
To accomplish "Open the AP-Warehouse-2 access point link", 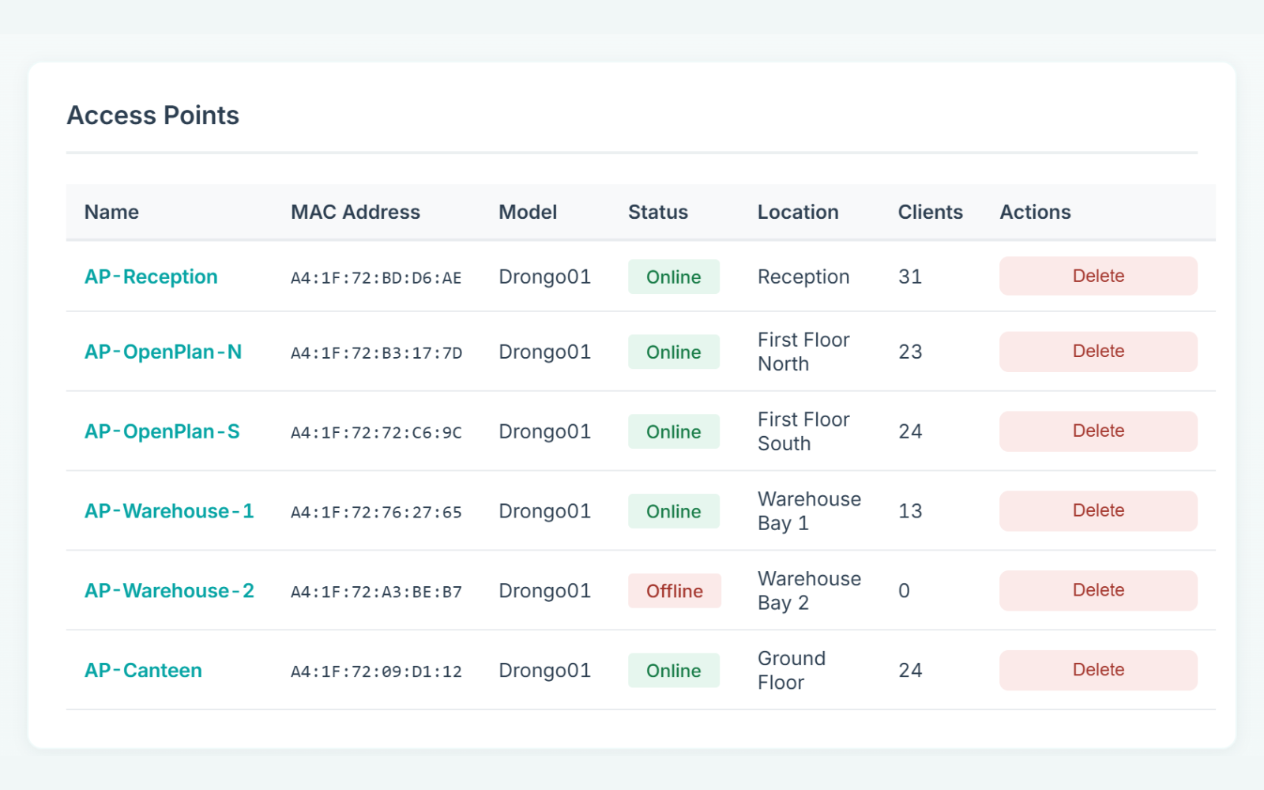I will coord(169,591).
